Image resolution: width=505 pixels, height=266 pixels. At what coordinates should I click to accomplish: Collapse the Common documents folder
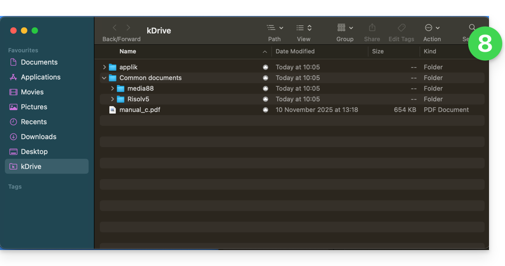[x=105, y=78]
